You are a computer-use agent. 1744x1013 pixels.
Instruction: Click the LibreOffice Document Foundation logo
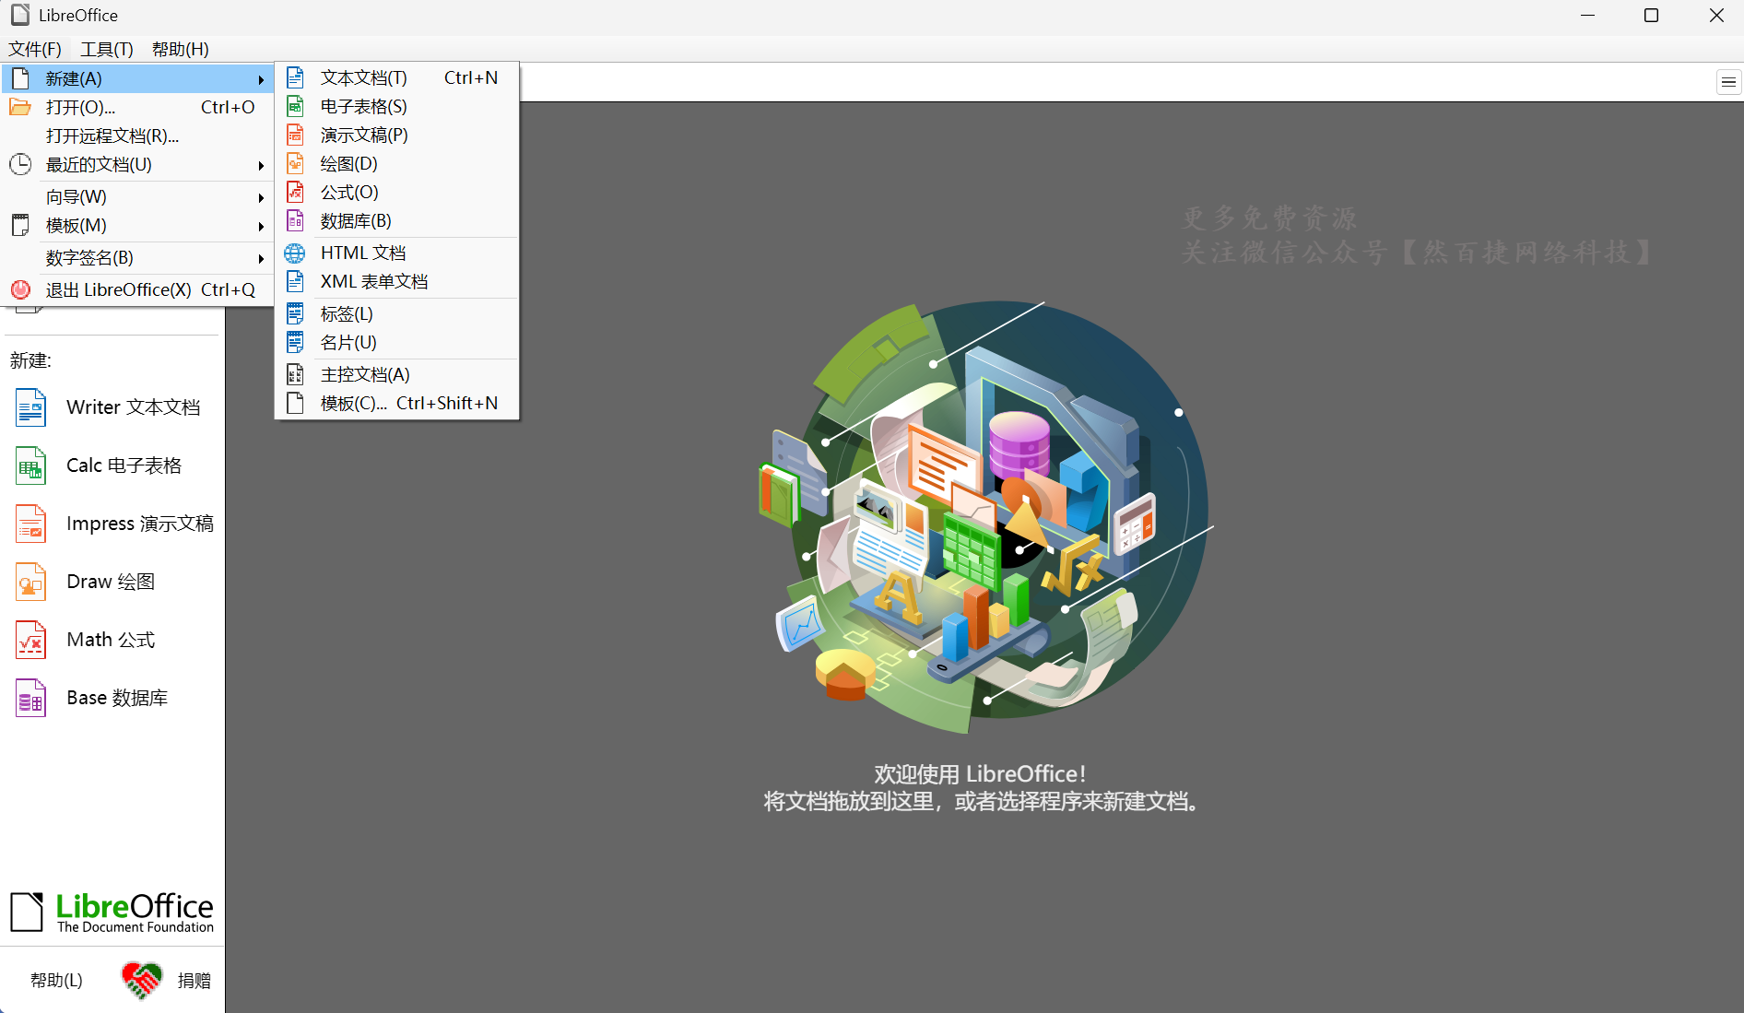(112, 913)
